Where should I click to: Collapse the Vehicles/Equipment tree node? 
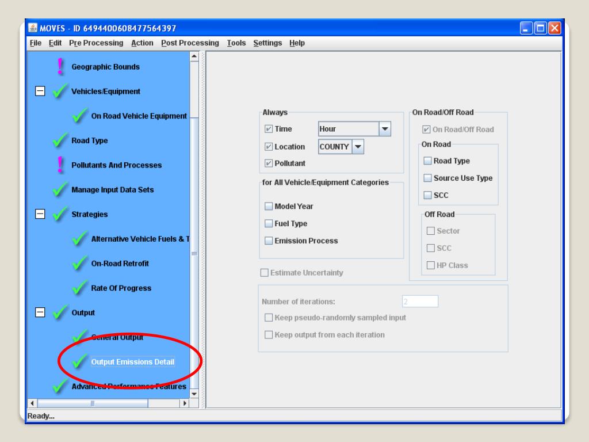[40, 91]
